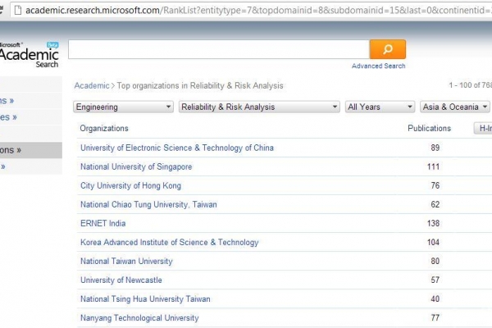Click publication count 80

pos(435,261)
